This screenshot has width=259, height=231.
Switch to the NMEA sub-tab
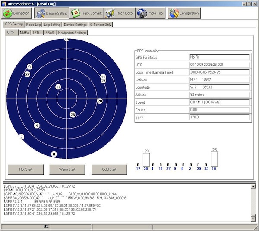click(25, 33)
